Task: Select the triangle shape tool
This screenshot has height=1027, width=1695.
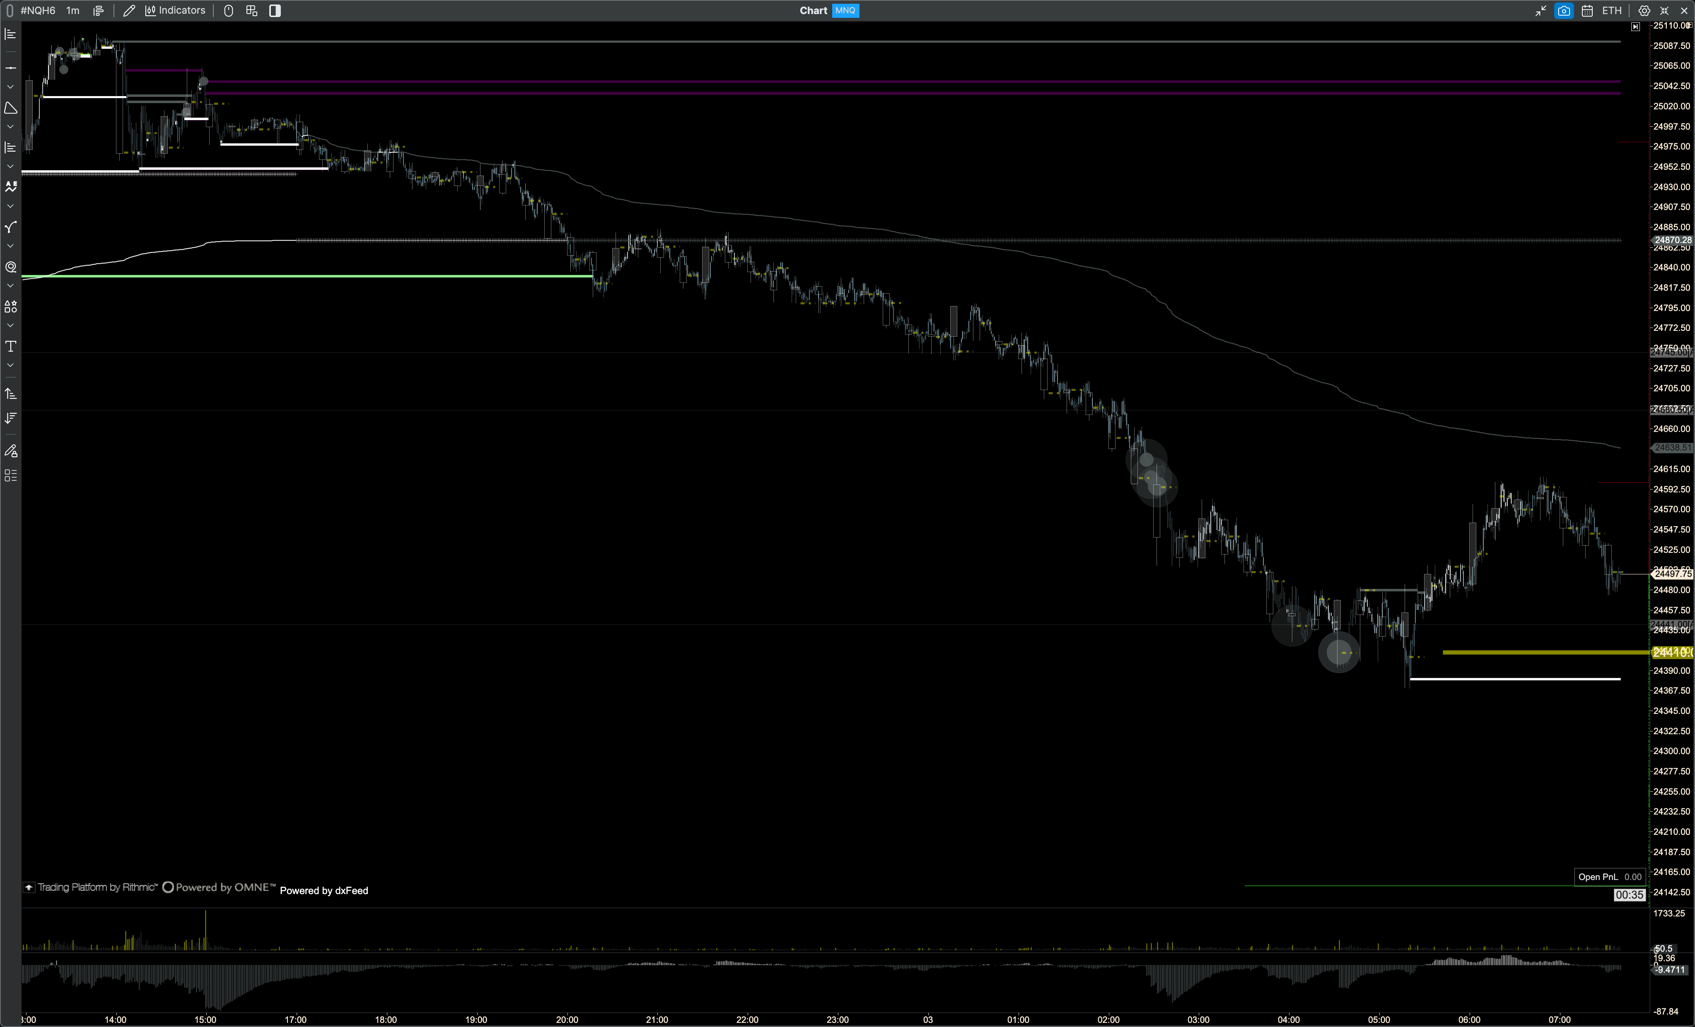Action: click(x=10, y=108)
